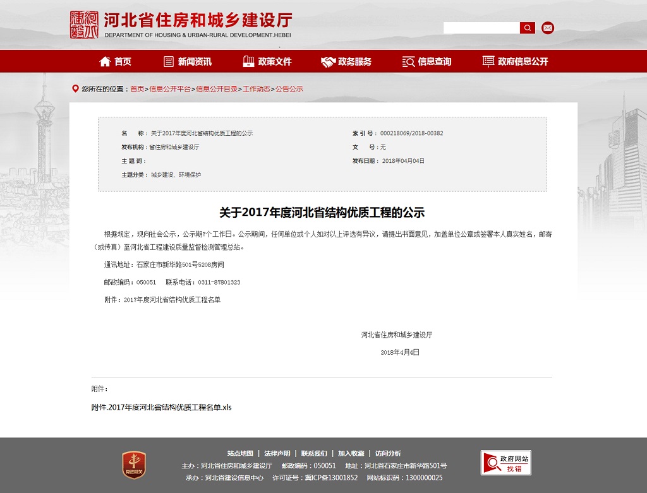This screenshot has height=493, width=647.
Task: Open 首页 home navigation item
Action: [116, 61]
